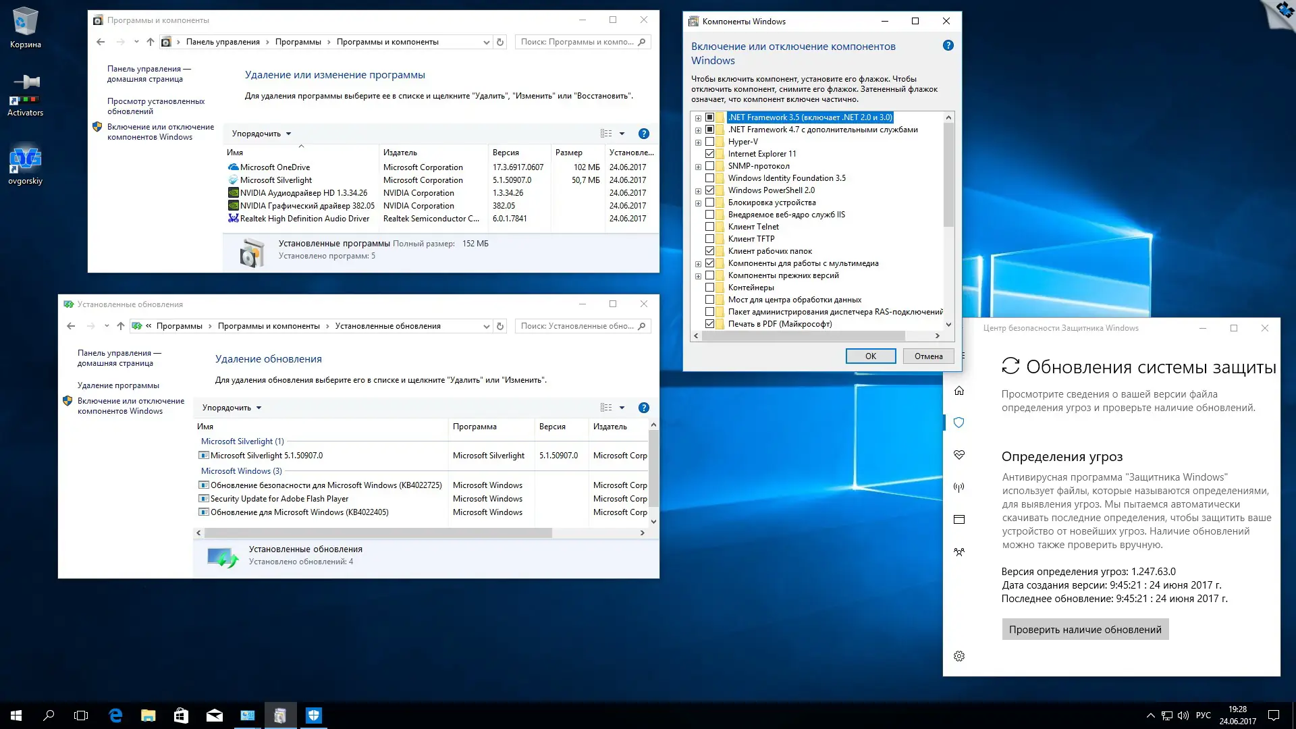Open Defender settings gear icon

(x=959, y=656)
